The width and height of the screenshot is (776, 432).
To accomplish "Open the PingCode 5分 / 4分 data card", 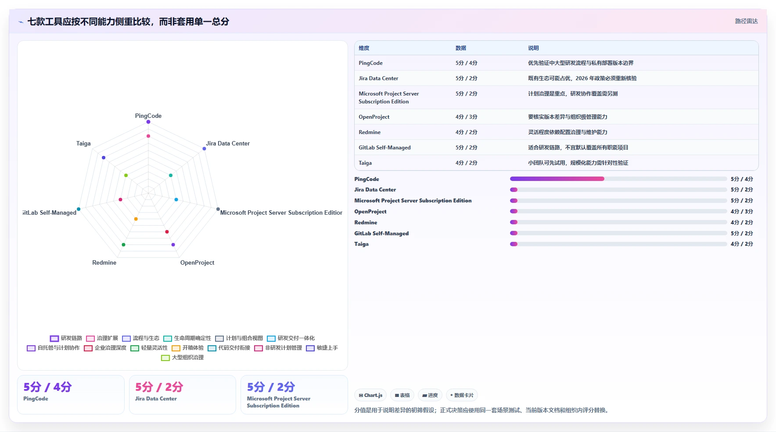I will (x=71, y=395).
